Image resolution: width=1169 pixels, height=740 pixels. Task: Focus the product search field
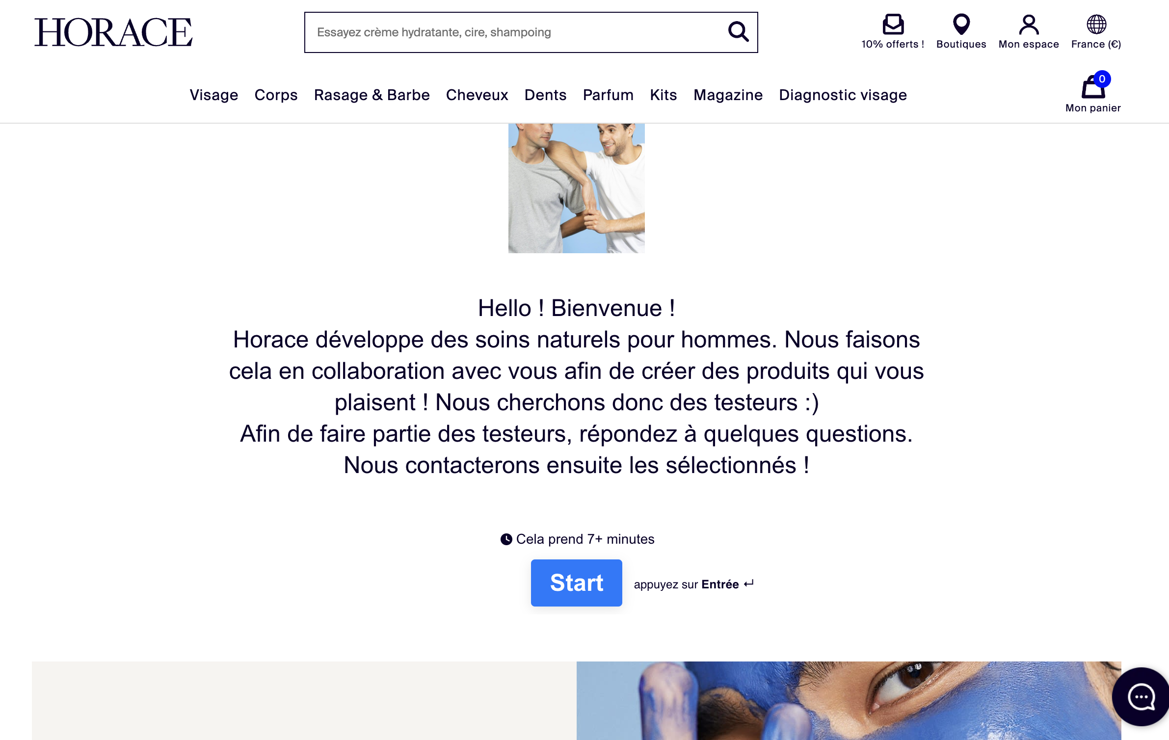coord(515,32)
